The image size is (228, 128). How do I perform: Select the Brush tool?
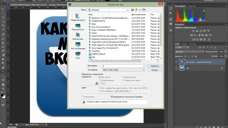tap(3, 38)
